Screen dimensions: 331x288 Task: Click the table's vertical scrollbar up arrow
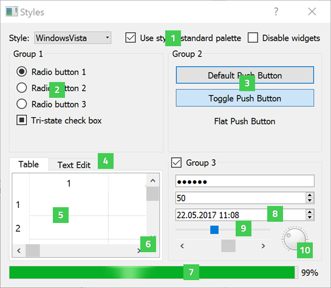point(153,180)
